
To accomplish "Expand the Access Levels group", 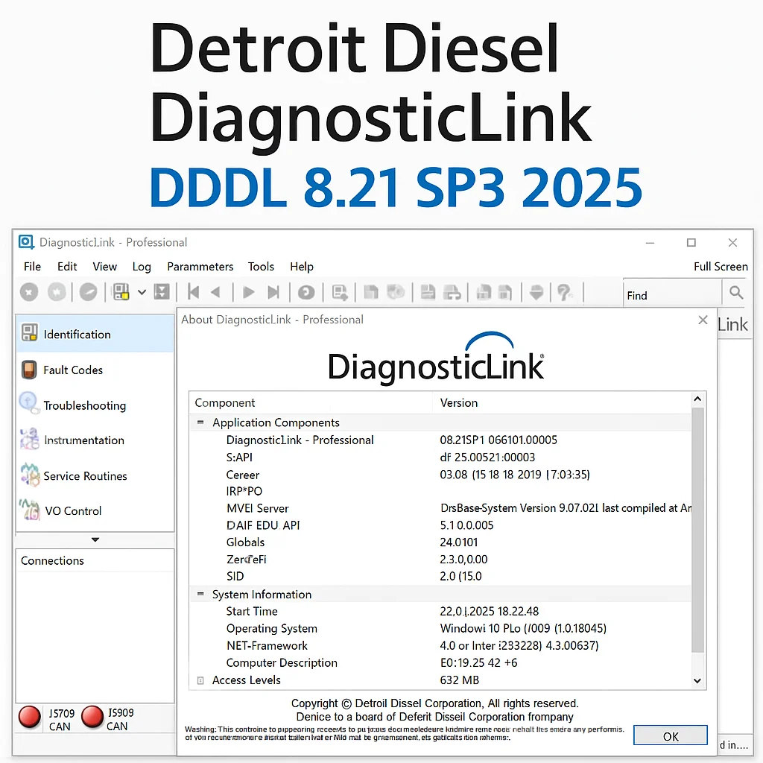I will (200, 680).
